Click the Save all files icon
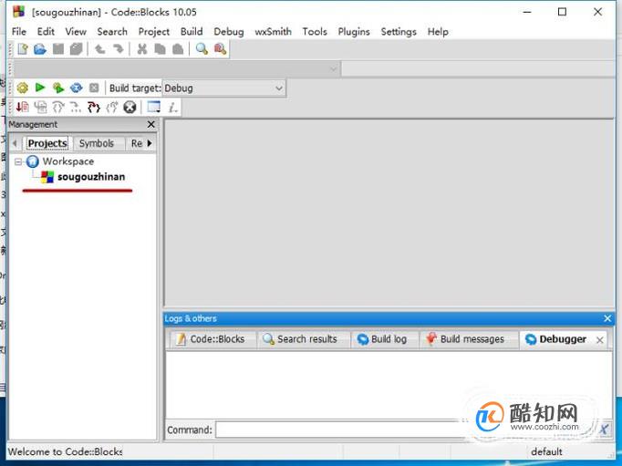 coord(77,49)
